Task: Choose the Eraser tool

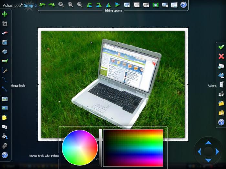Action: click(x=5, y=33)
